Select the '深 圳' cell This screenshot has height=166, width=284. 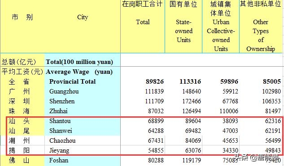pos(19,101)
